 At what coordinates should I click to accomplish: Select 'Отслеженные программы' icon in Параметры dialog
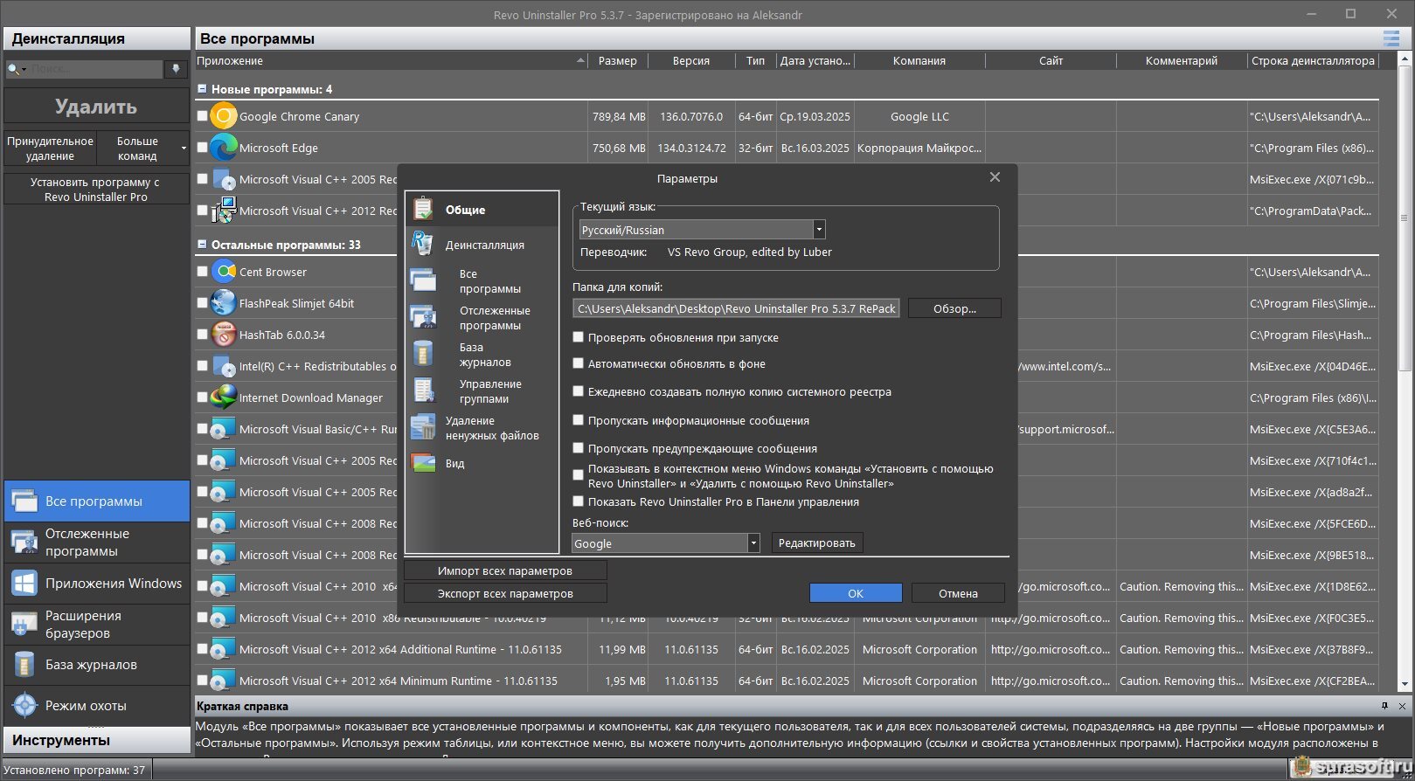tap(423, 317)
